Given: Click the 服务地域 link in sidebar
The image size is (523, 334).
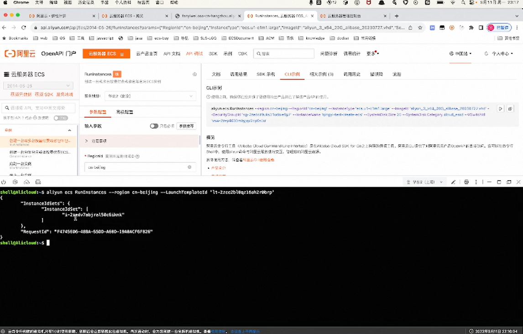Looking at the screenshot, I should pyautogui.click(x=64, y=94).
